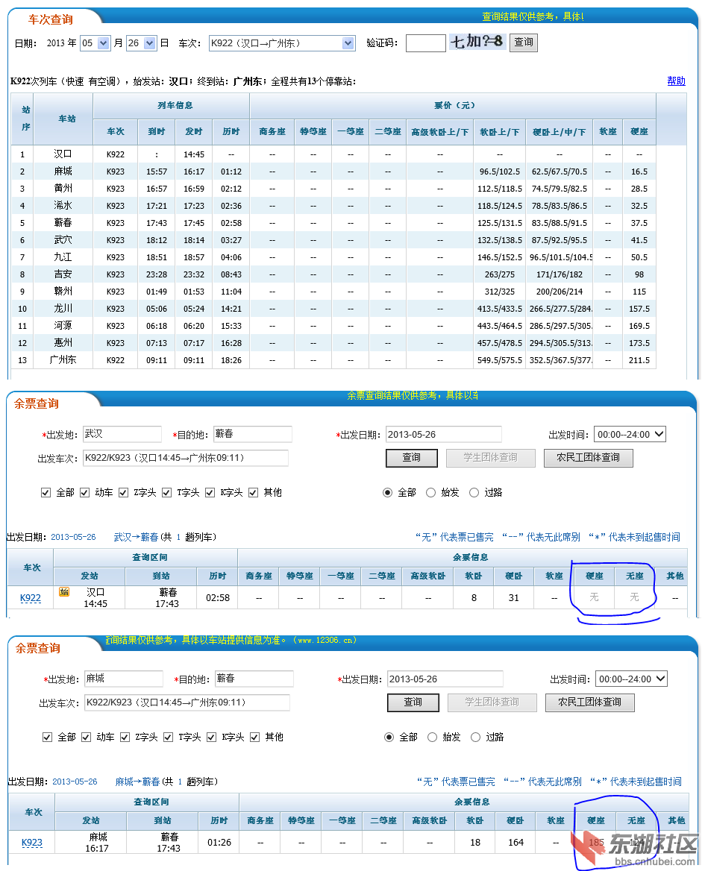Screen dimensions: 705x871
Task: Click the 查询 button next to captcha
Action: pyautogui.click(x=523, y=43)
